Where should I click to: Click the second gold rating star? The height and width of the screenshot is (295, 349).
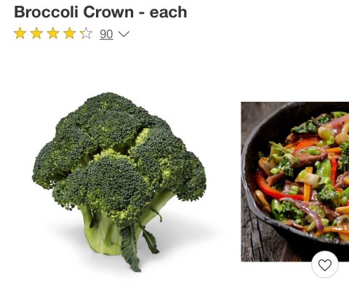36,33
